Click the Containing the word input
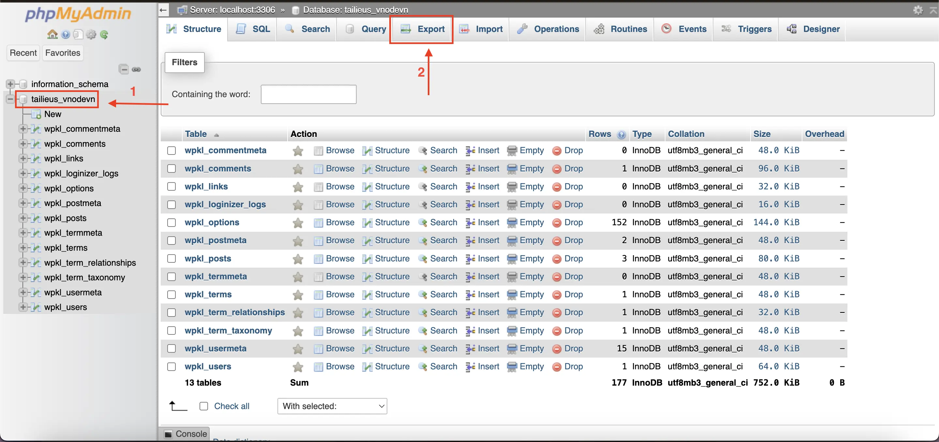 [308, 95]
